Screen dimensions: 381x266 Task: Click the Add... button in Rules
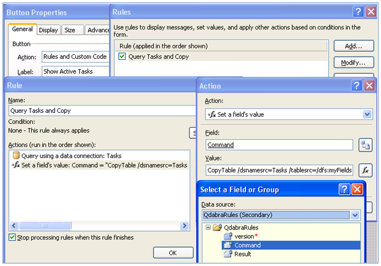[x=353, y=46]
